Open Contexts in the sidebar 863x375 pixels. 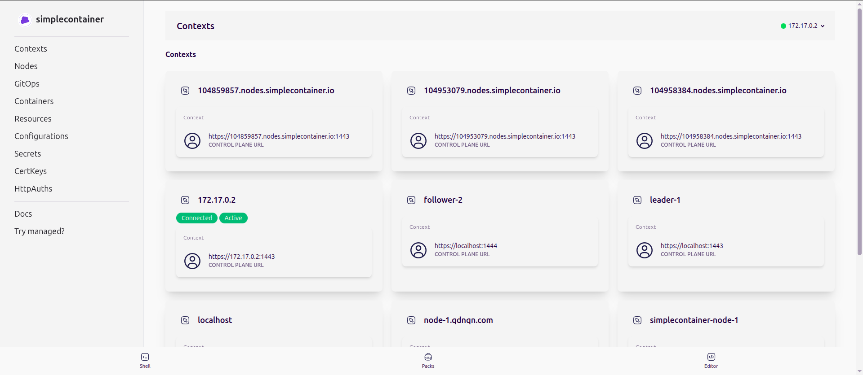(31, 49)
